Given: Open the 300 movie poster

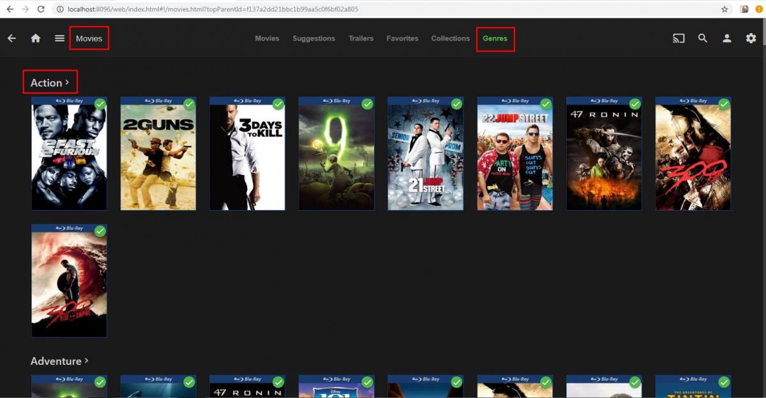Looking at the screenshot, I should [x=693, y=153].
